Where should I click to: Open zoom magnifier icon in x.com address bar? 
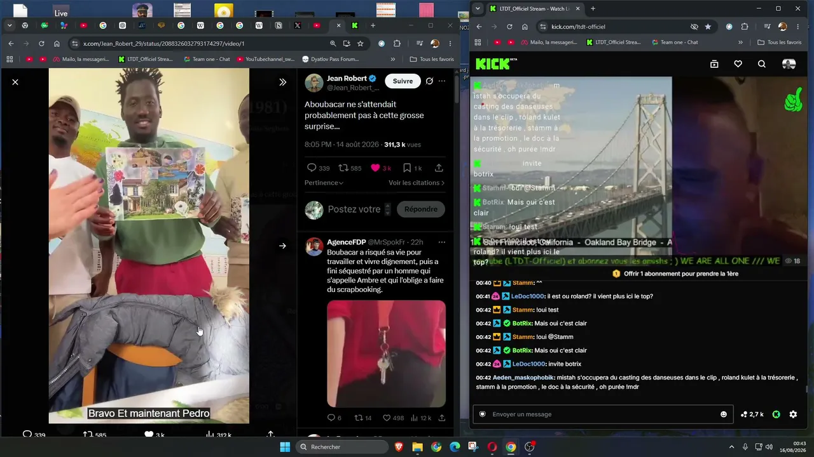(x=333, y=44)
